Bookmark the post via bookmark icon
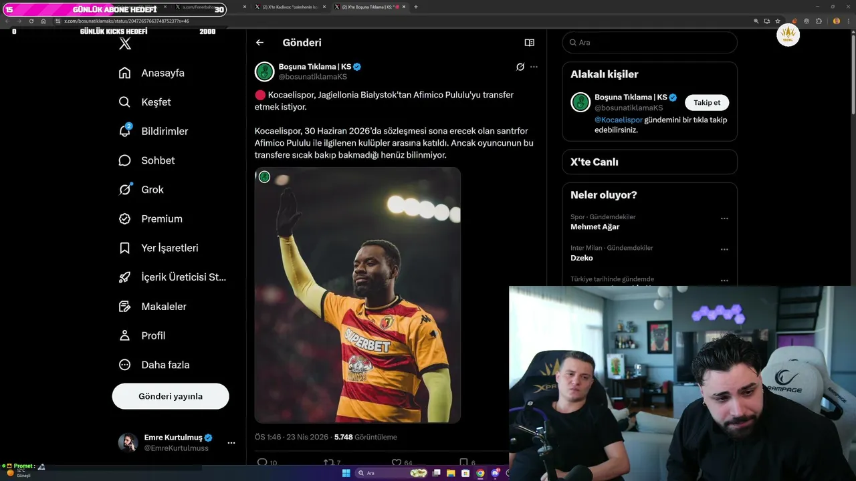Image resolution: width=856 pixels, height=481 pixels. tap(463, 462)
